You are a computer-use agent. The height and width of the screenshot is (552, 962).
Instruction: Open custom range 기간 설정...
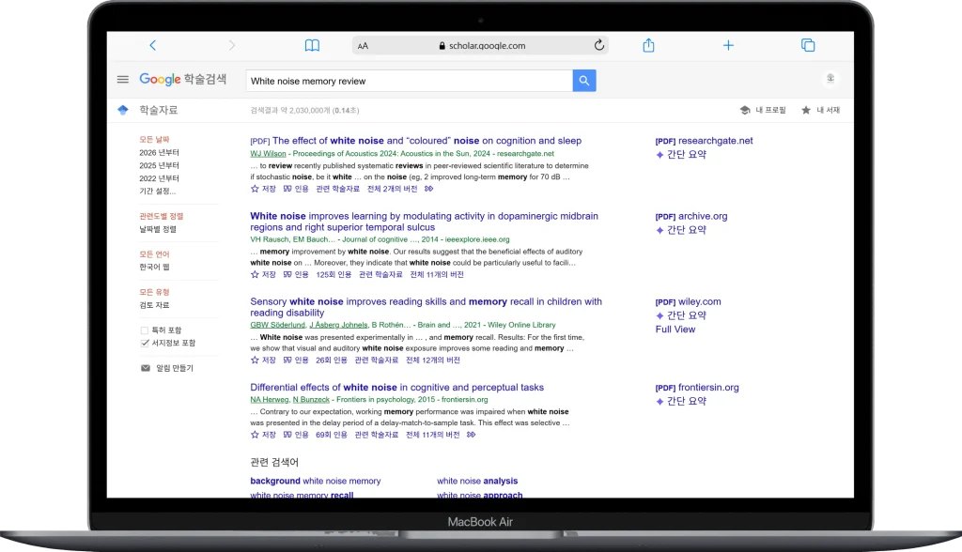[158, 192]
